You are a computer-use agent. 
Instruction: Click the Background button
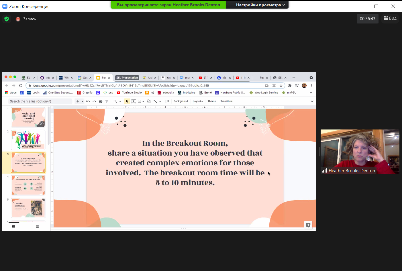tap(181, 101)
